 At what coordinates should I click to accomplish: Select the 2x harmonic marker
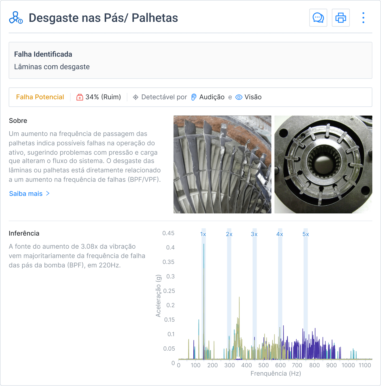(x=229, y=234)
